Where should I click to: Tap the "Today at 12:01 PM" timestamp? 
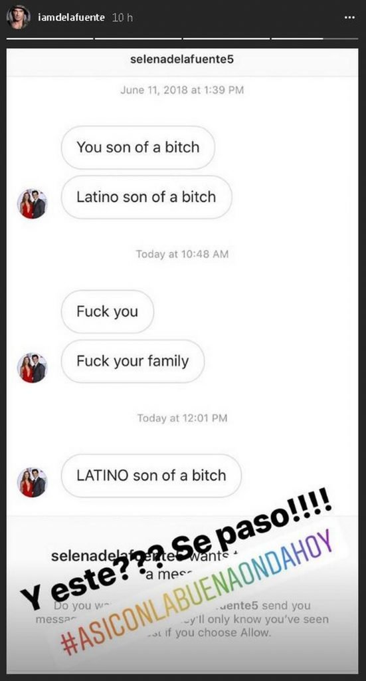(x=182, y=418)
